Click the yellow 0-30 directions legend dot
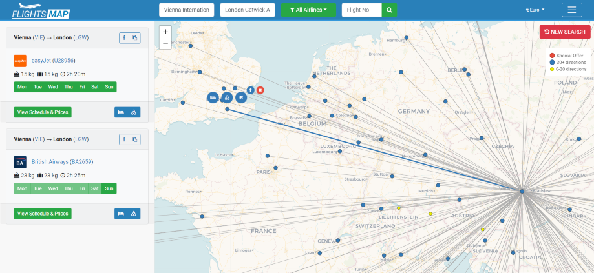The image size is (594, 273). (552, 69)
